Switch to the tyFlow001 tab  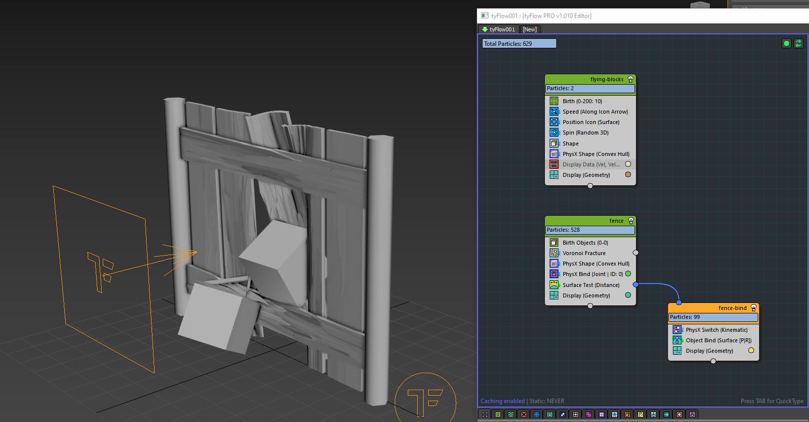(x=502, y=29)
